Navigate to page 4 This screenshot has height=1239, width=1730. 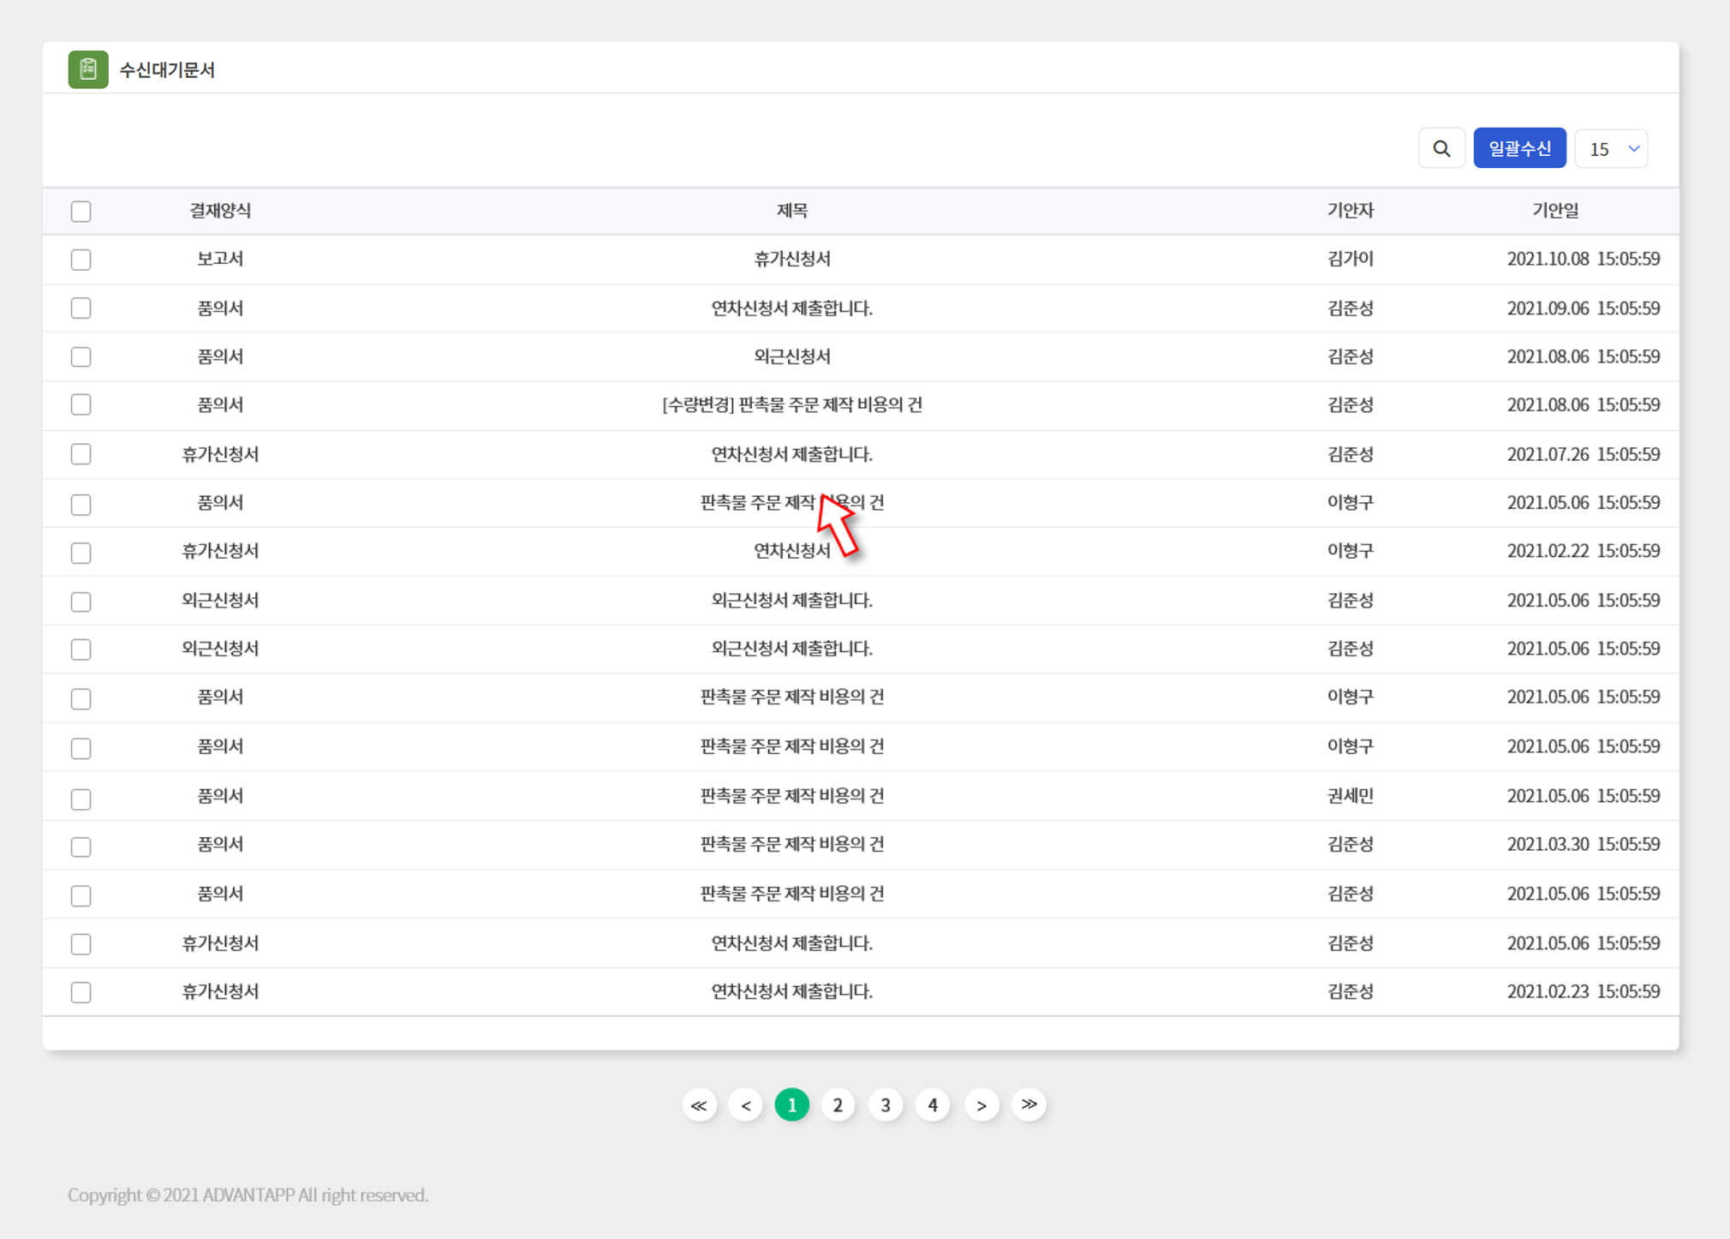(933, 1105)
